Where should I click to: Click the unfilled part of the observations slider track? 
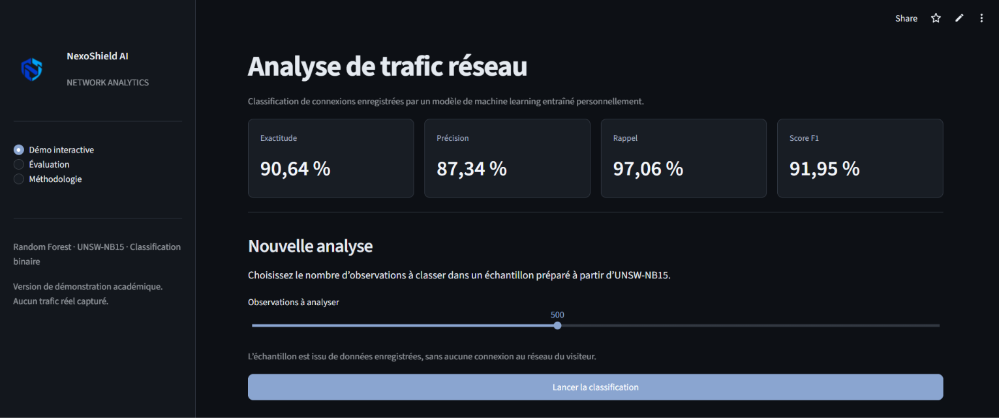(x=750, y=325)
